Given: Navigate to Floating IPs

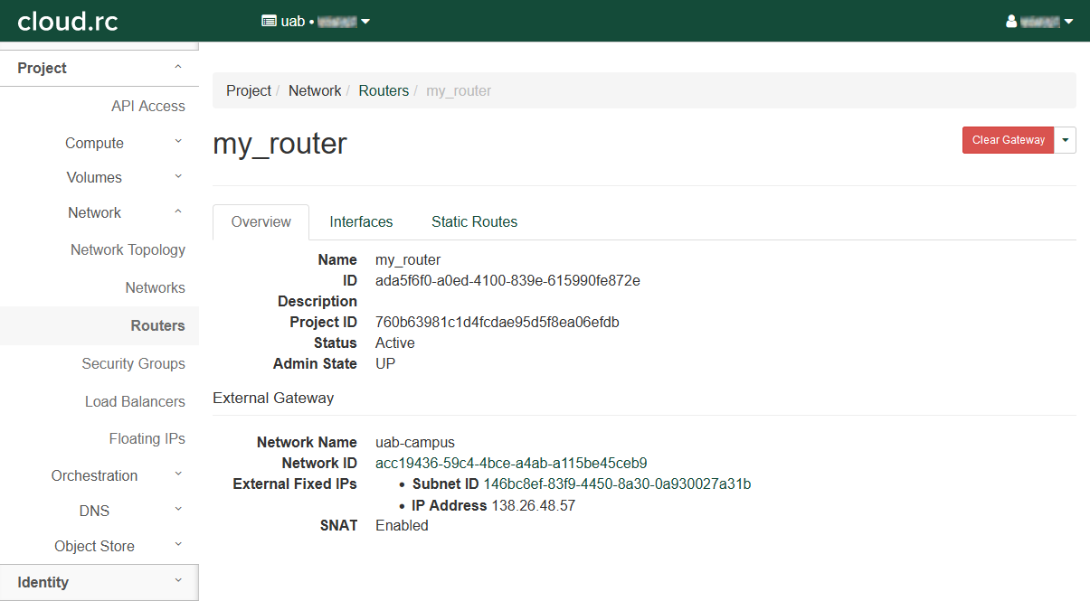Looking at the screenshot, I should (x=147, y=438).
